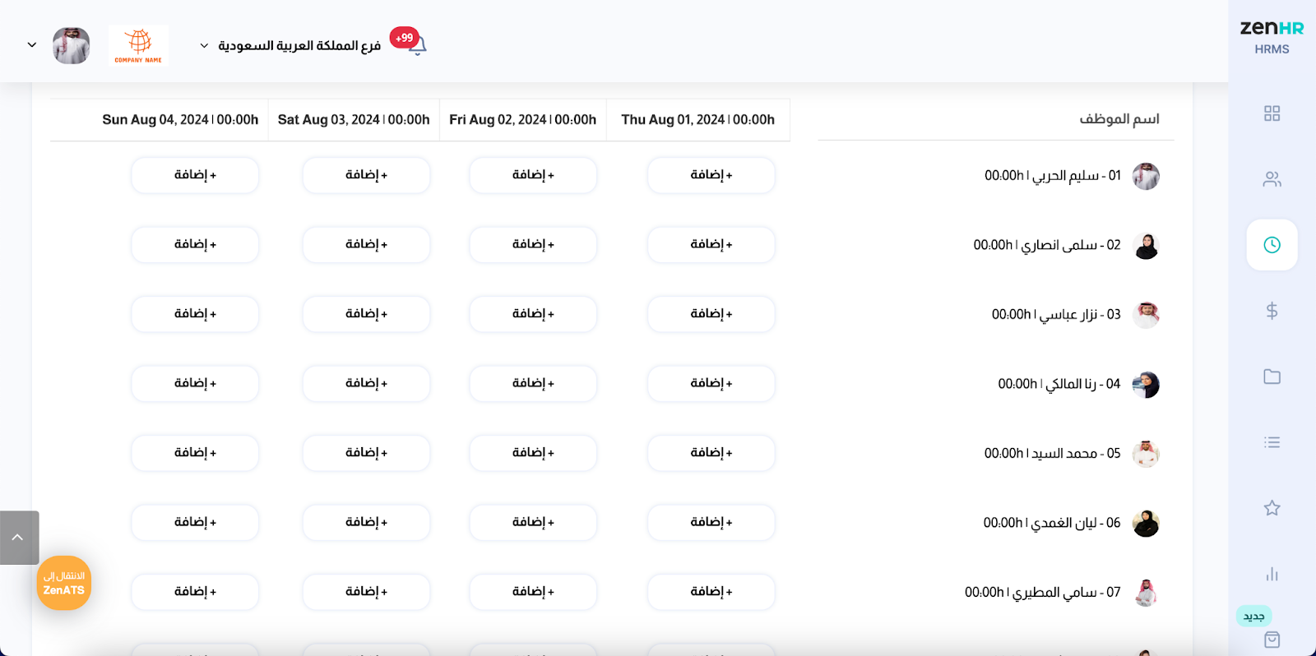Click the avatar of employee 04 رنا المالكي
The height and width of the screenshot is (656, 1316).
pyautogui.click(x=1146, y=384)
